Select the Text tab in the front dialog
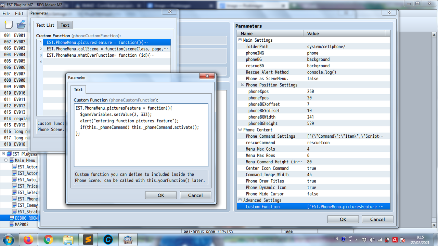 coord(78,90)
